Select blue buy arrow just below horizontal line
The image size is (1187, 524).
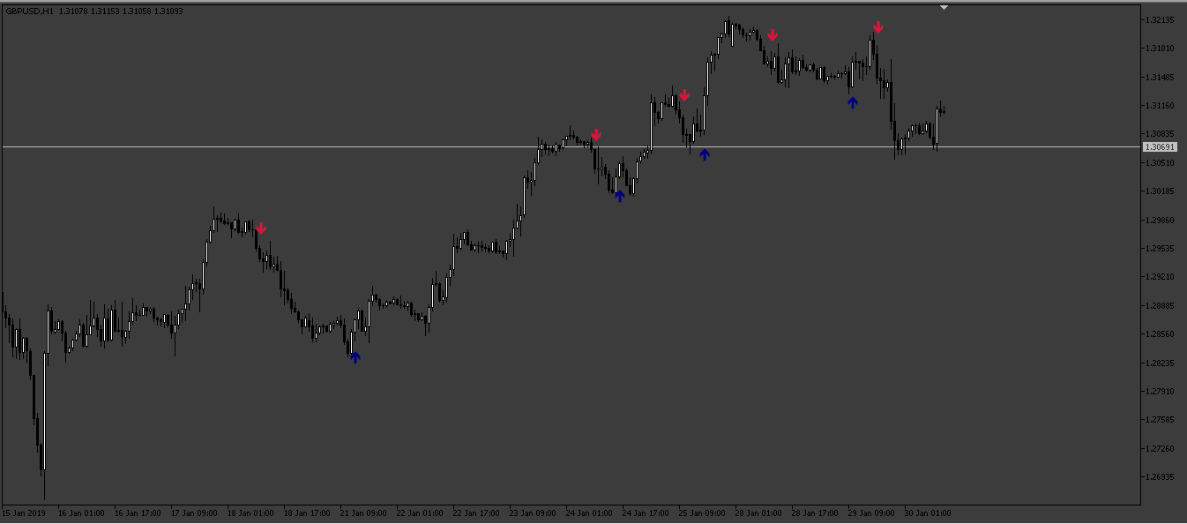(704, 154)
